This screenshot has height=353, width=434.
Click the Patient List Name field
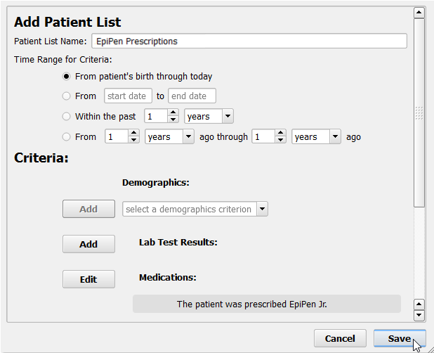[249, 41]
